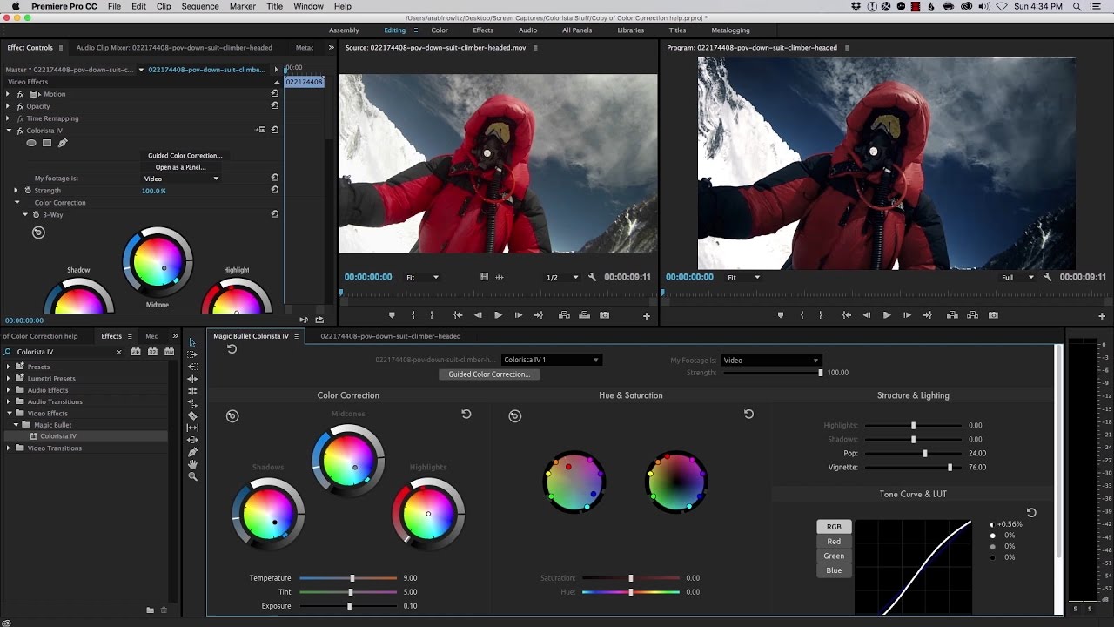Screen dimensions: 1114x627
Task: Reset Tone Curve in Colorista panel
Action: coord(1031,513)
